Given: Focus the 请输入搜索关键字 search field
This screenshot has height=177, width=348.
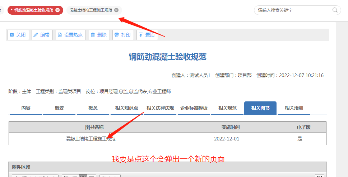Looking at the screenshot, I should point(297,10).
